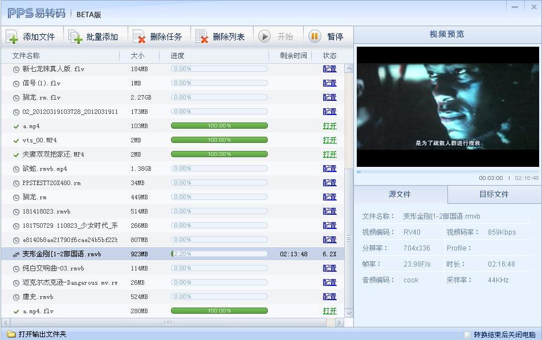Switch to the 源文件 tab
This screenshot has height=340, width=542.
pos(400,194)
